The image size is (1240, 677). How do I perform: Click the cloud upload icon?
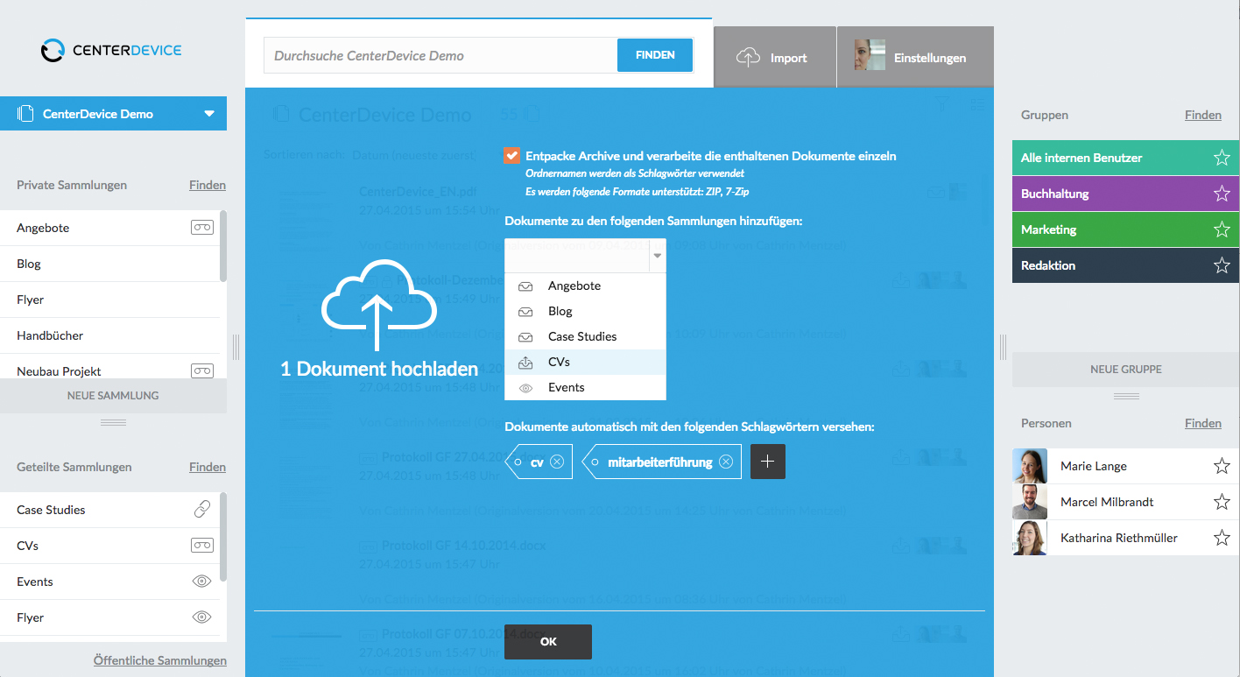click(379, 306)
